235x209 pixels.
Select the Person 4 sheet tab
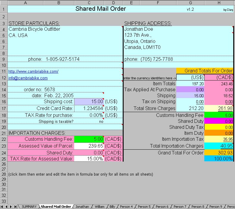(x=126, y=207)
